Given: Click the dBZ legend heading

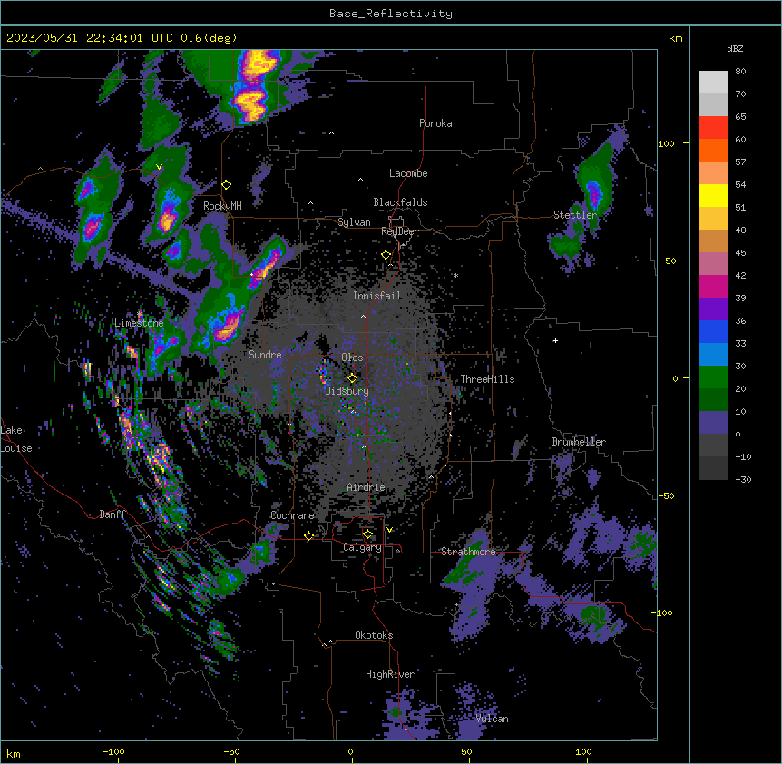Looking at the screenshot, I should click(x=735, y=48).
